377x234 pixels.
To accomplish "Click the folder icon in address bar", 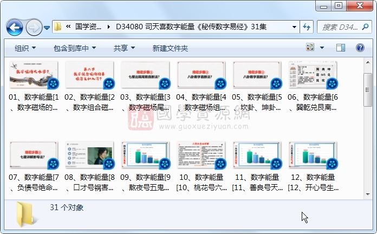I will pyautogui.click(x=58, y=27).
